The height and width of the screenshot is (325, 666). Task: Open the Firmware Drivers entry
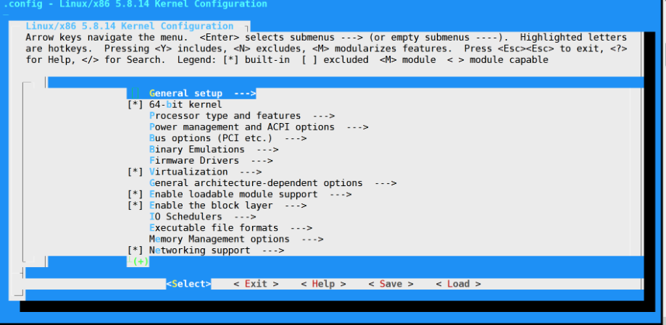coord(211,161)
